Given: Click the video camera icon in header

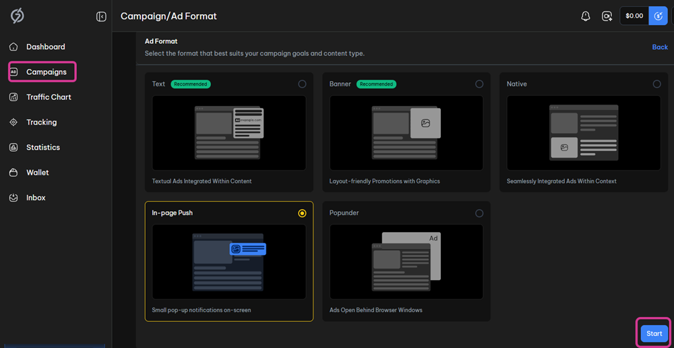Looking at the screenshot, I should (x=607, y=16).
